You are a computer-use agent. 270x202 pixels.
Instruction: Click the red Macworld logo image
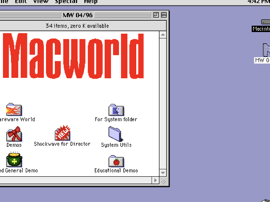click(73, 56)
